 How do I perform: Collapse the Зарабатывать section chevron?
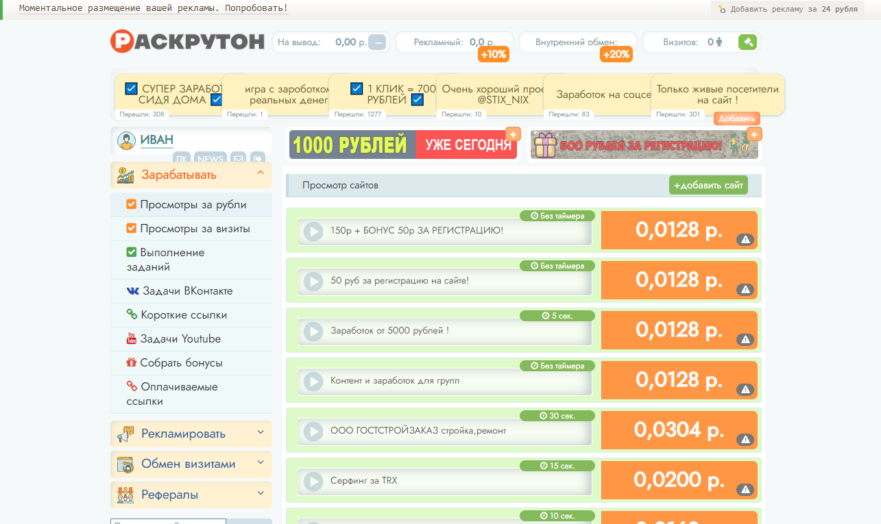(261, 173)
